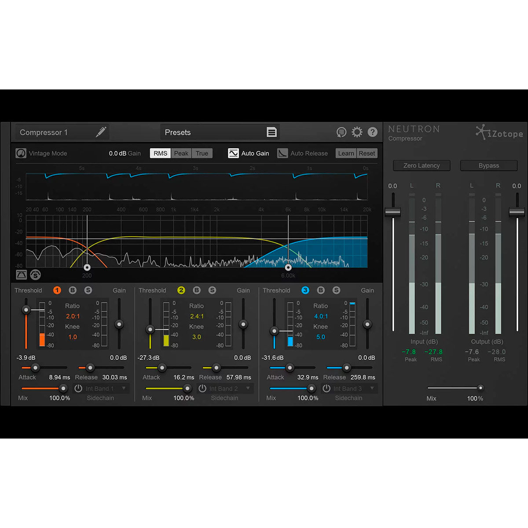Image resolution: width=528 pixels, height=528 pixels.
Task: Open the presets list document icon
Action: 272,132
